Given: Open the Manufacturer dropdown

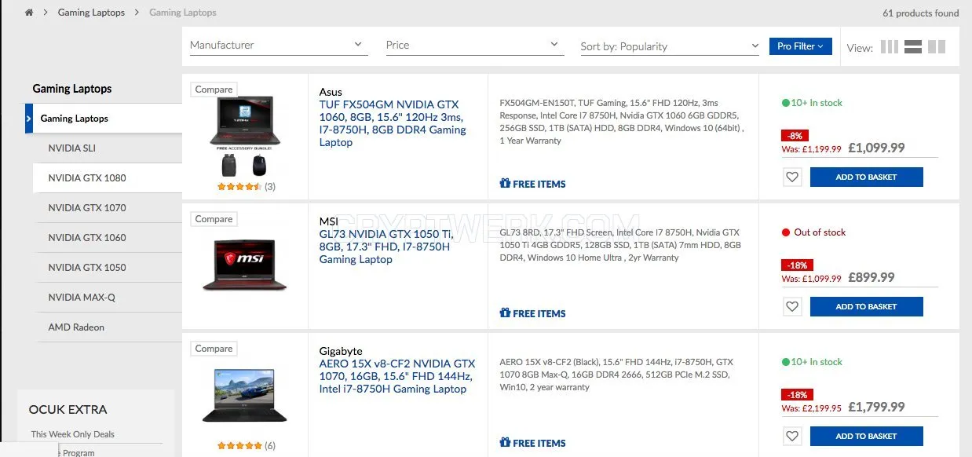Looking at the screenshot, I should [279, 46].
